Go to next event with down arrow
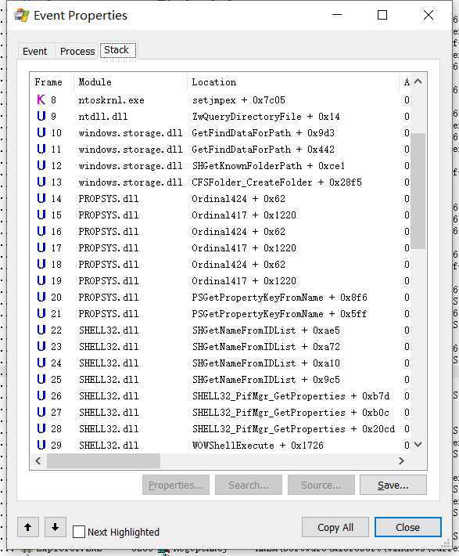Viewport: 459px width, 556px height. tap(56, 527)
